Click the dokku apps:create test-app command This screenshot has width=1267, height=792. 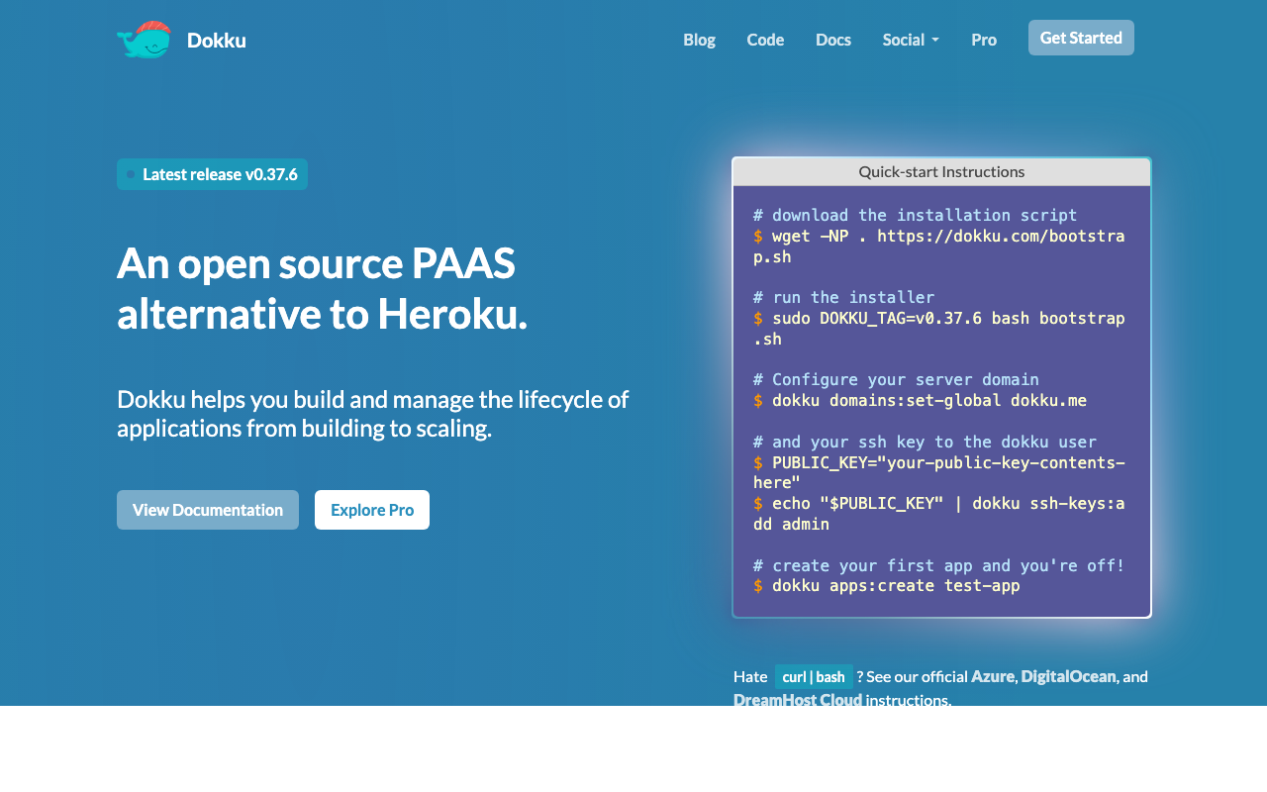pos(886,586)
